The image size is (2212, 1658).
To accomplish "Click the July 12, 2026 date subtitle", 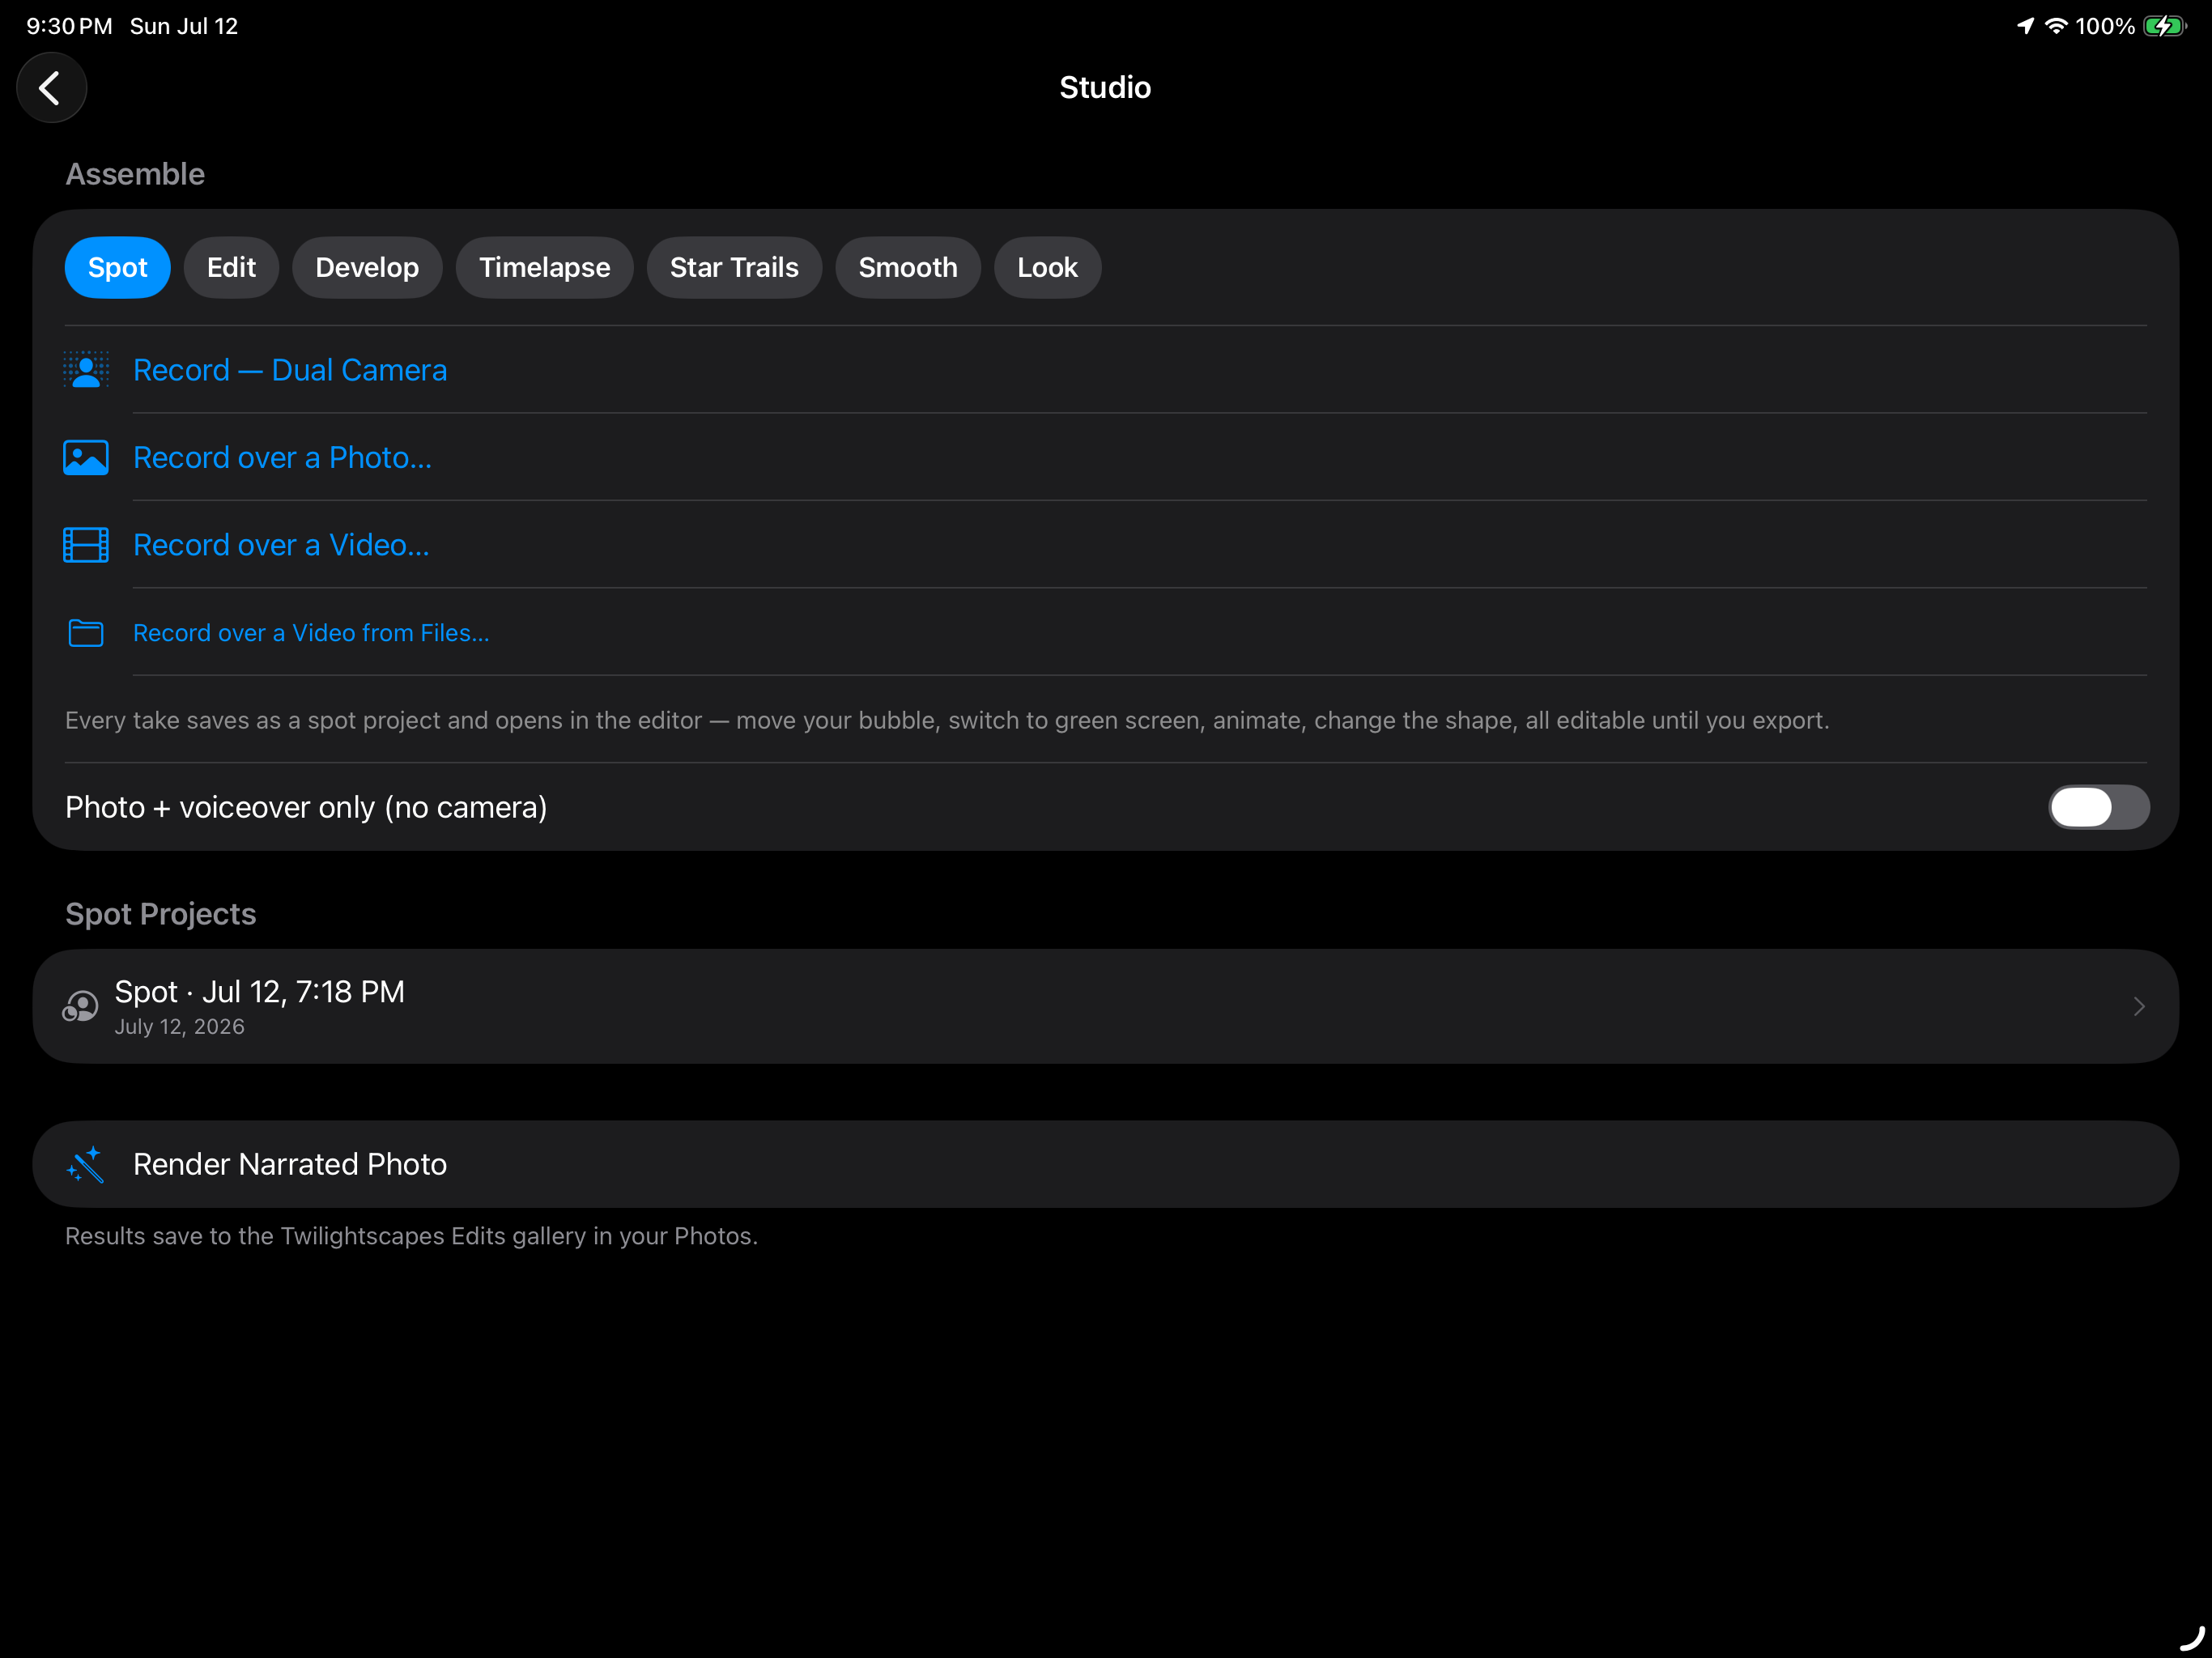I will 180,1027.
